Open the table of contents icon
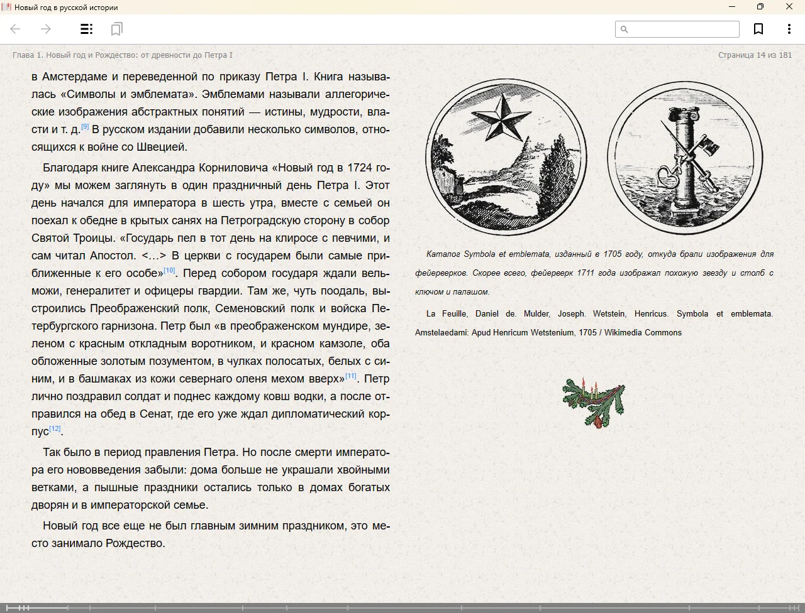Screen dimensions: 805x613 coord(87,29)
